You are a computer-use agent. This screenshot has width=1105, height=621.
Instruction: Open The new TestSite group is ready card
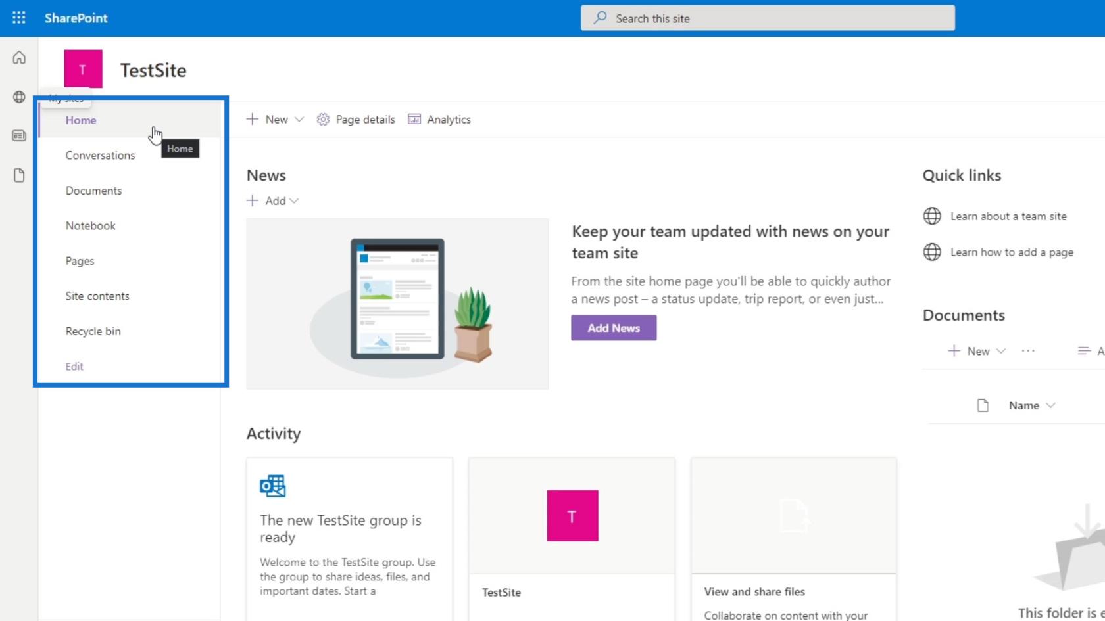pos(349,539)
